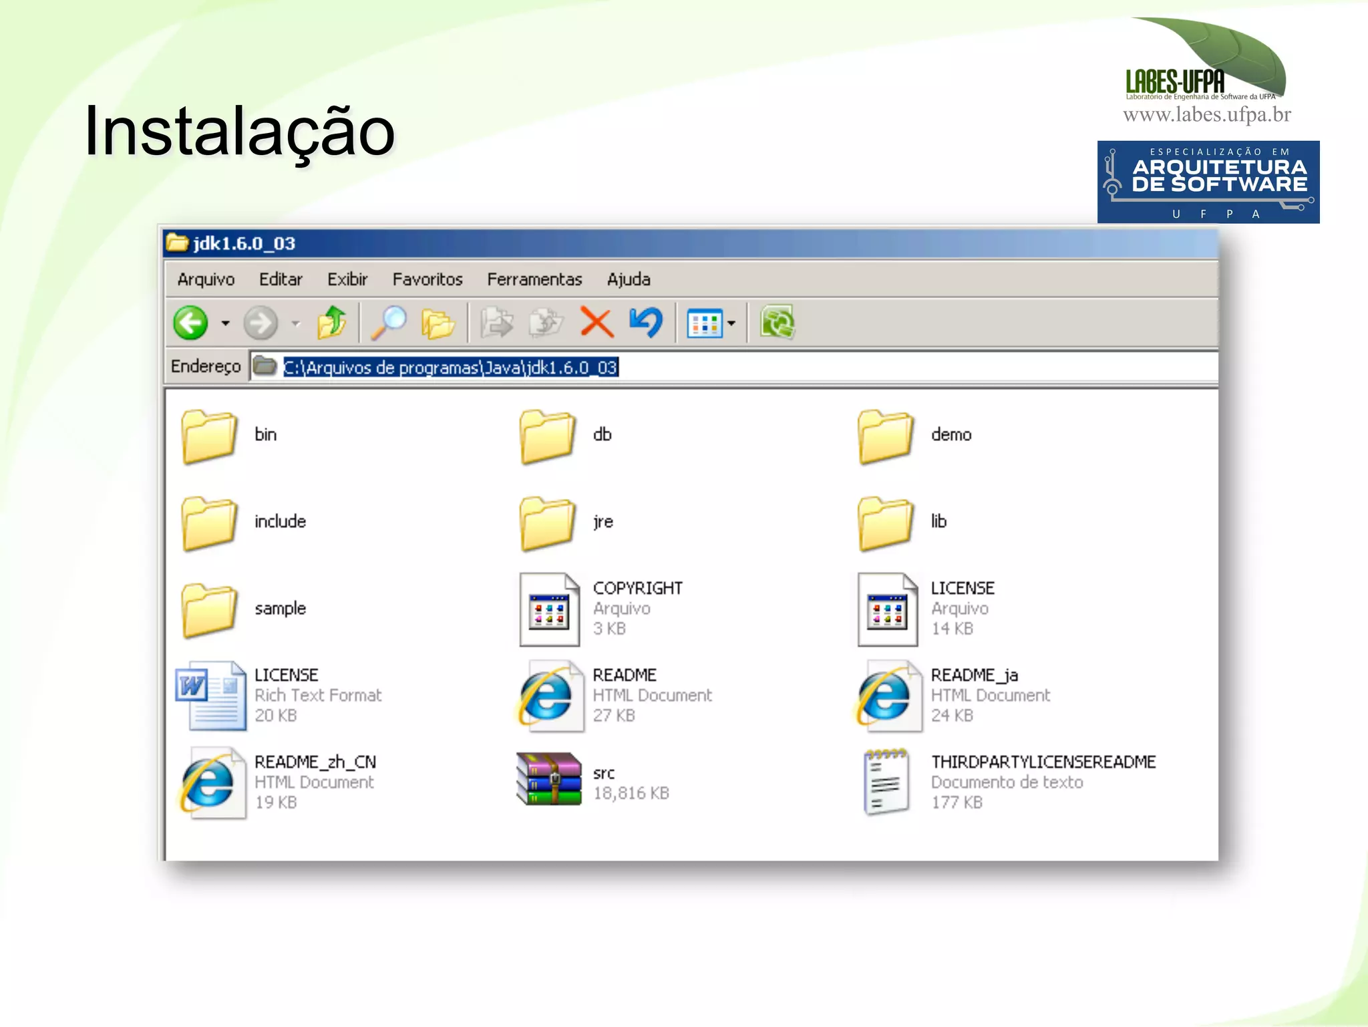Select the db folder icon
Image resolution: width=1368 pixels, height=1027 pixels.
(x=547, y=436)
